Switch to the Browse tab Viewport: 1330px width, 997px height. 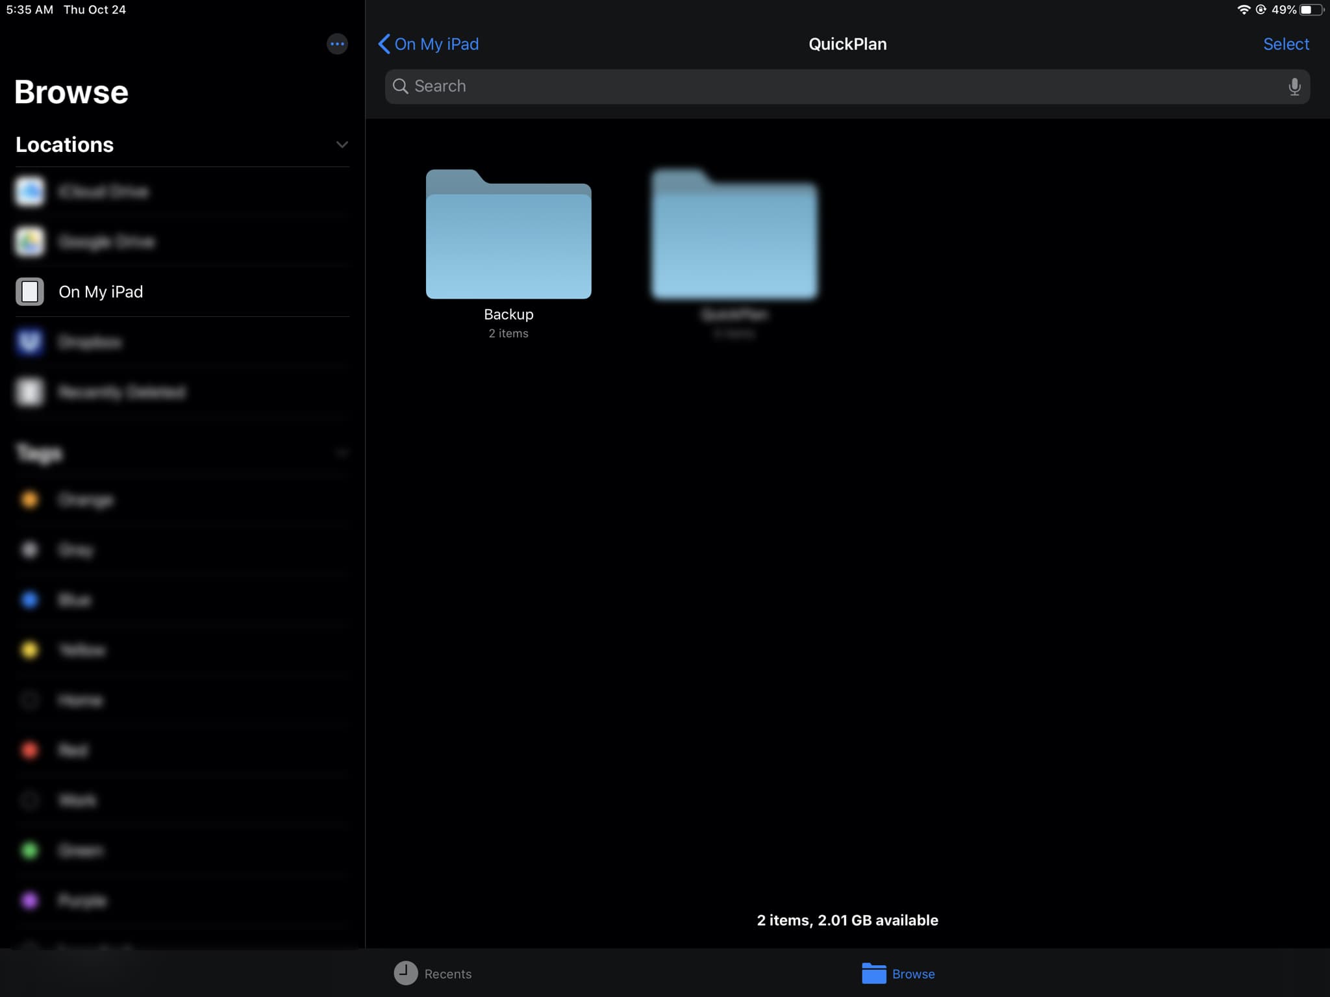(912, 974)
